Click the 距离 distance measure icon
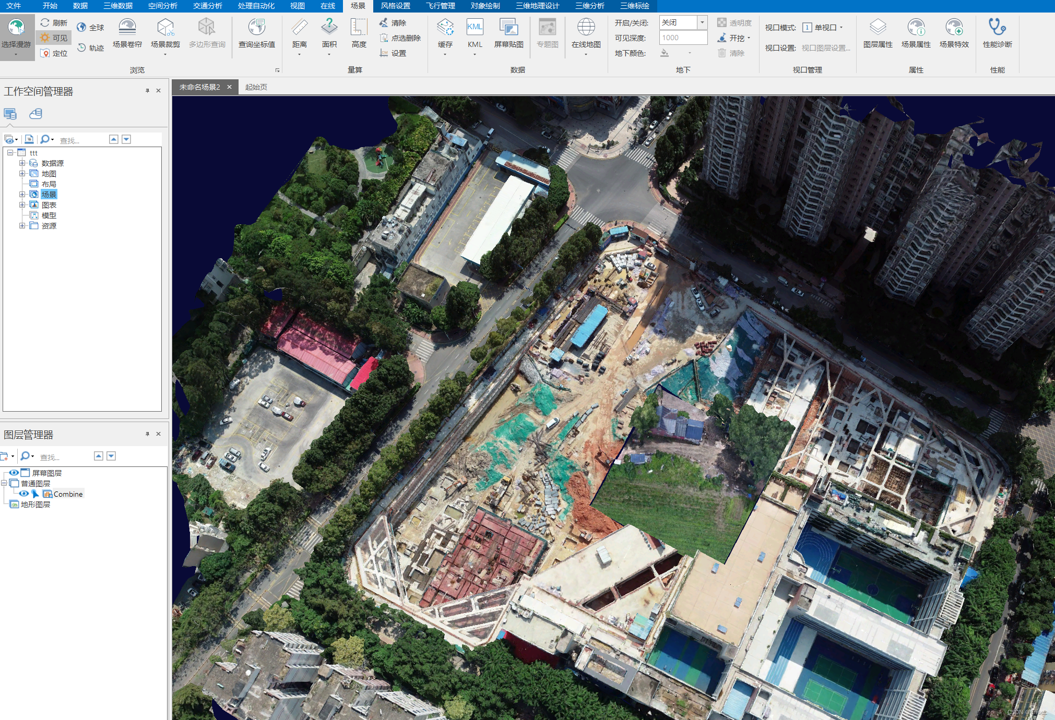 [299, 28]
